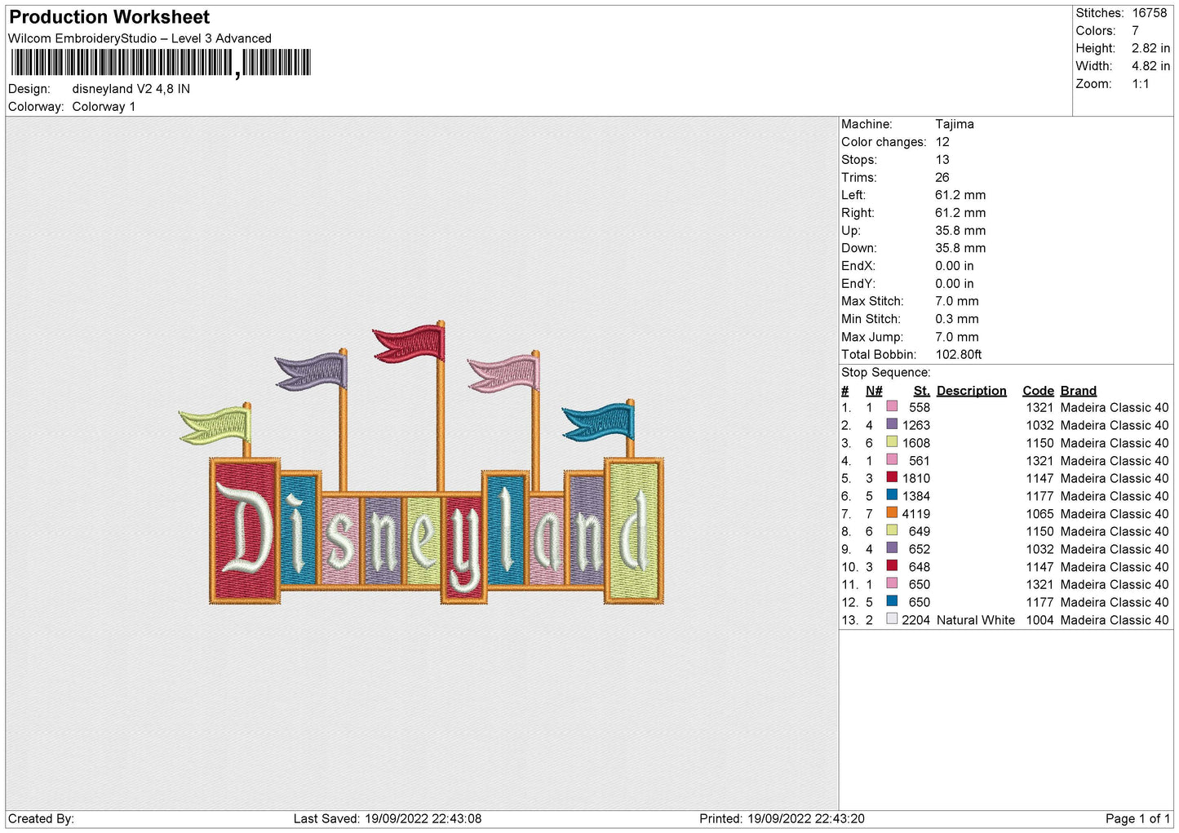The image size is (1179, 833).
Task: Click the N# column header
Action: click(873, 391)
